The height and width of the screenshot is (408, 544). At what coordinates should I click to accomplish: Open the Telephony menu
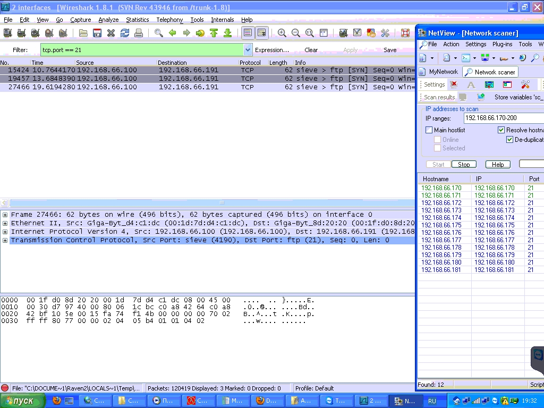(x=169, y=20)
